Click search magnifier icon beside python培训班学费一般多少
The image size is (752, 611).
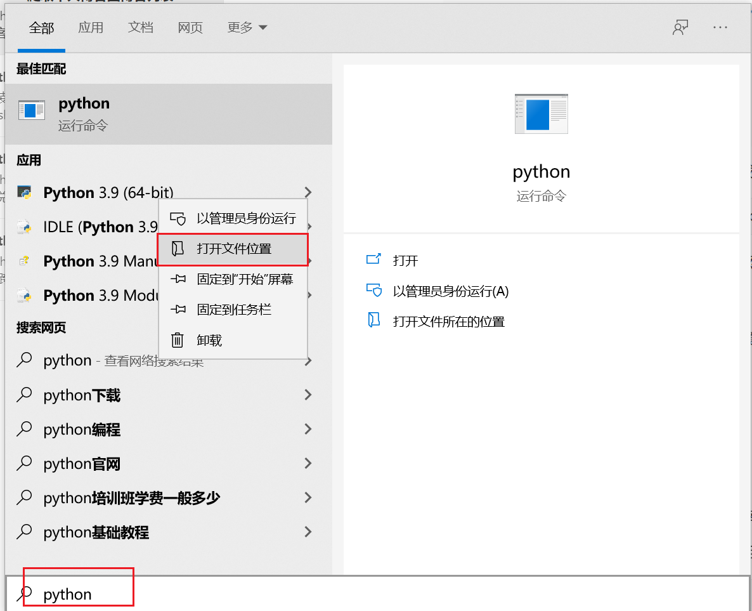click(24, 497)
